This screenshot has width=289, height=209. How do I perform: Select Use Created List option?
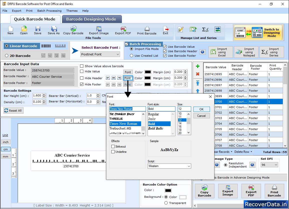coord(131,56)
